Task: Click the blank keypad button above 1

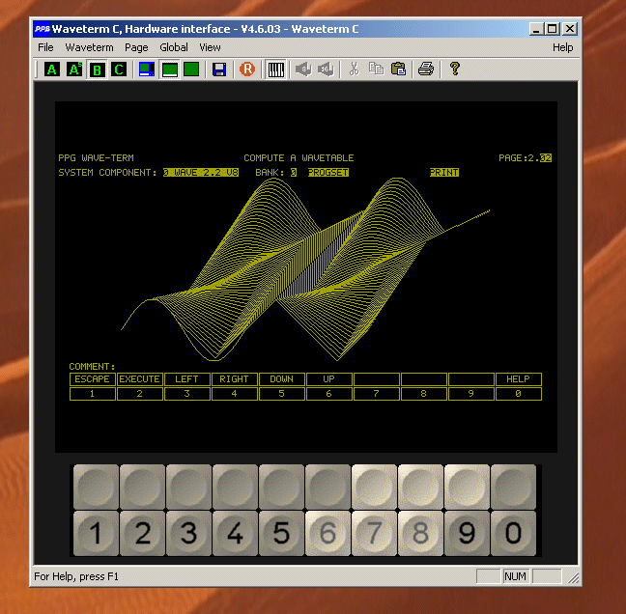Action: (x=96, y=487)
